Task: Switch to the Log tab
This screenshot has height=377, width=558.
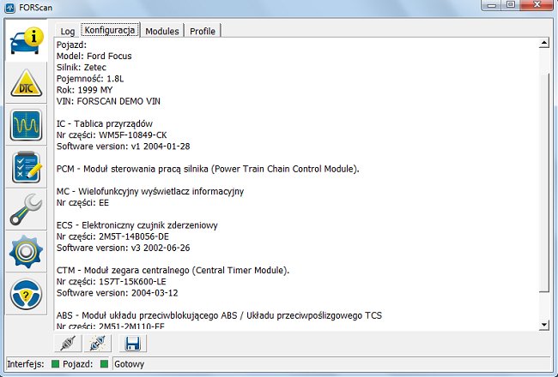Action: 68,31
